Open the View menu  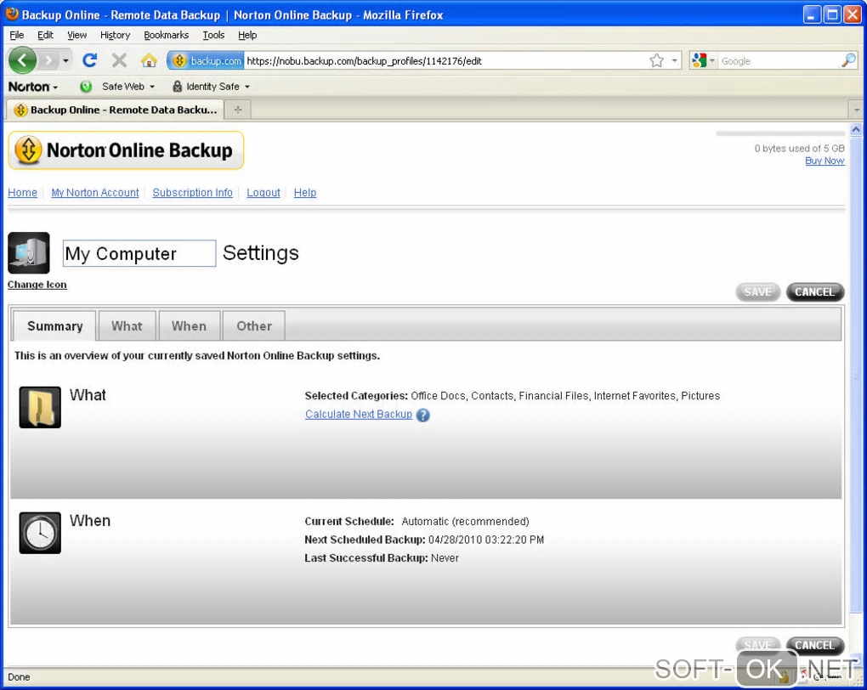click(76, 35)
